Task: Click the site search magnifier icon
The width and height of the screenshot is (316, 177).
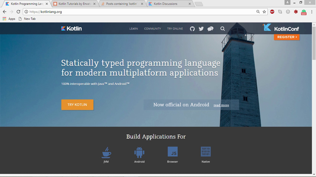Action: tap(222, 29)
